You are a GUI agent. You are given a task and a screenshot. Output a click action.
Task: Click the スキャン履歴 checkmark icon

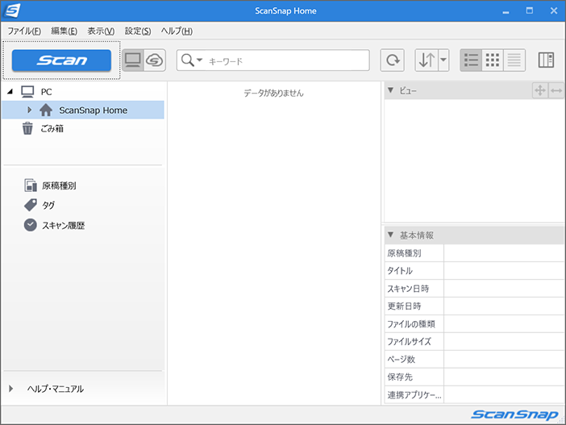pos(31,225)
